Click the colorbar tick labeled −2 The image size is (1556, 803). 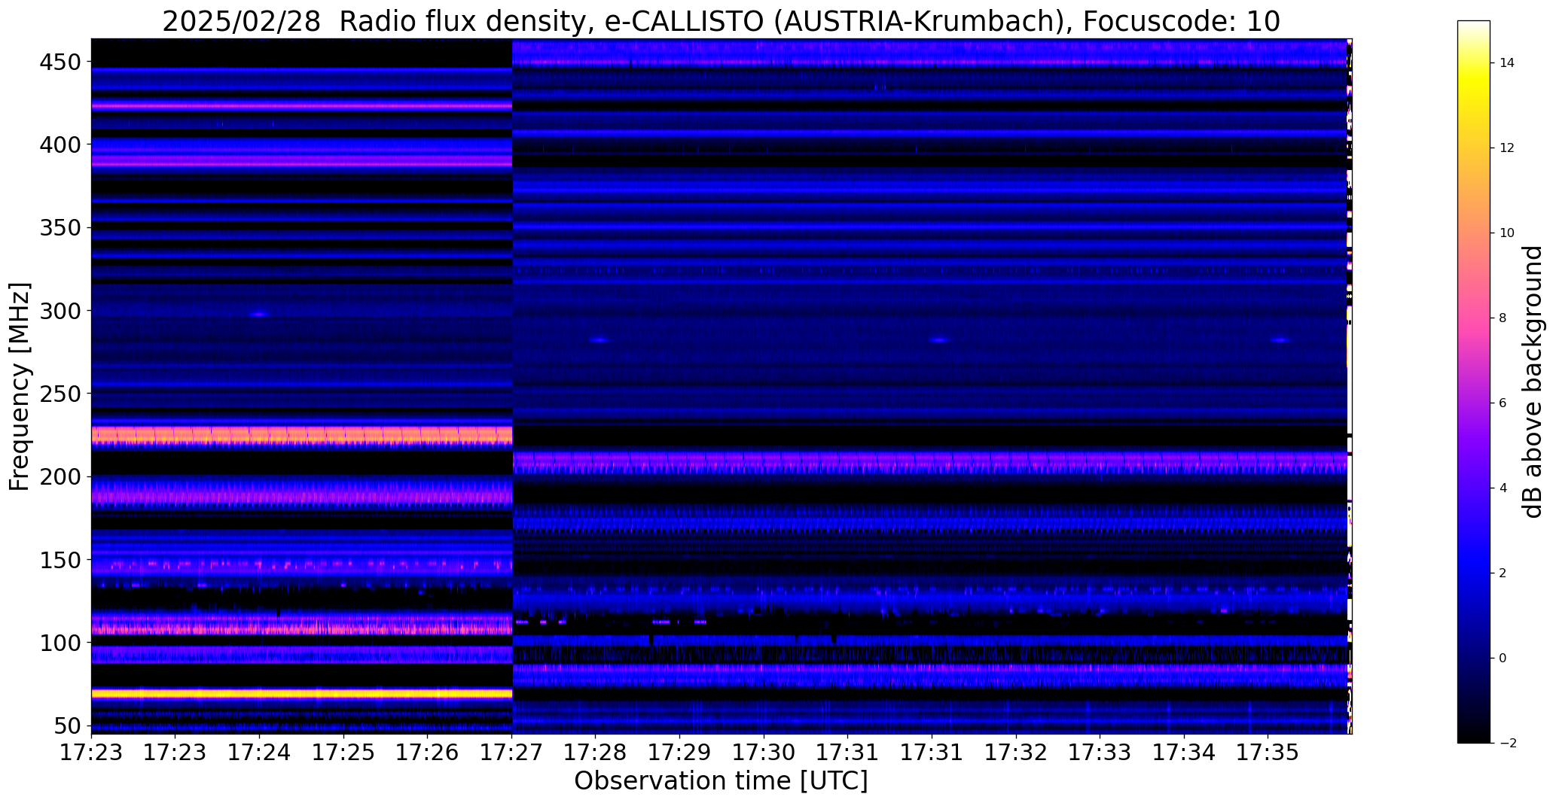tap(1507, 743)
